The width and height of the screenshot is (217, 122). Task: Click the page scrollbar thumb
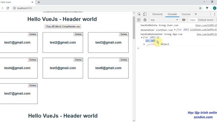click(134, 28)
